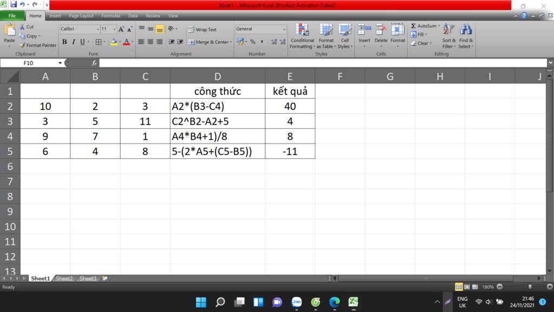Open Sort & Filter menu
Image resolution: width=554 pixels, height=312 pixels.
click(x=449, y=36)
